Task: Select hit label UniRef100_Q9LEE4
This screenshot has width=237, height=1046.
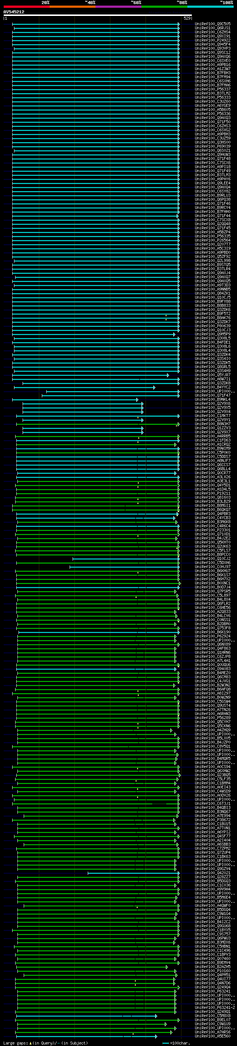Action: (213, 183)
